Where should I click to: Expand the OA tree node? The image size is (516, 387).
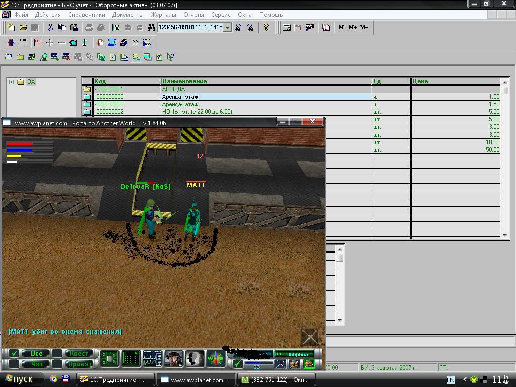pyautogui.click(x=11, y=82)
